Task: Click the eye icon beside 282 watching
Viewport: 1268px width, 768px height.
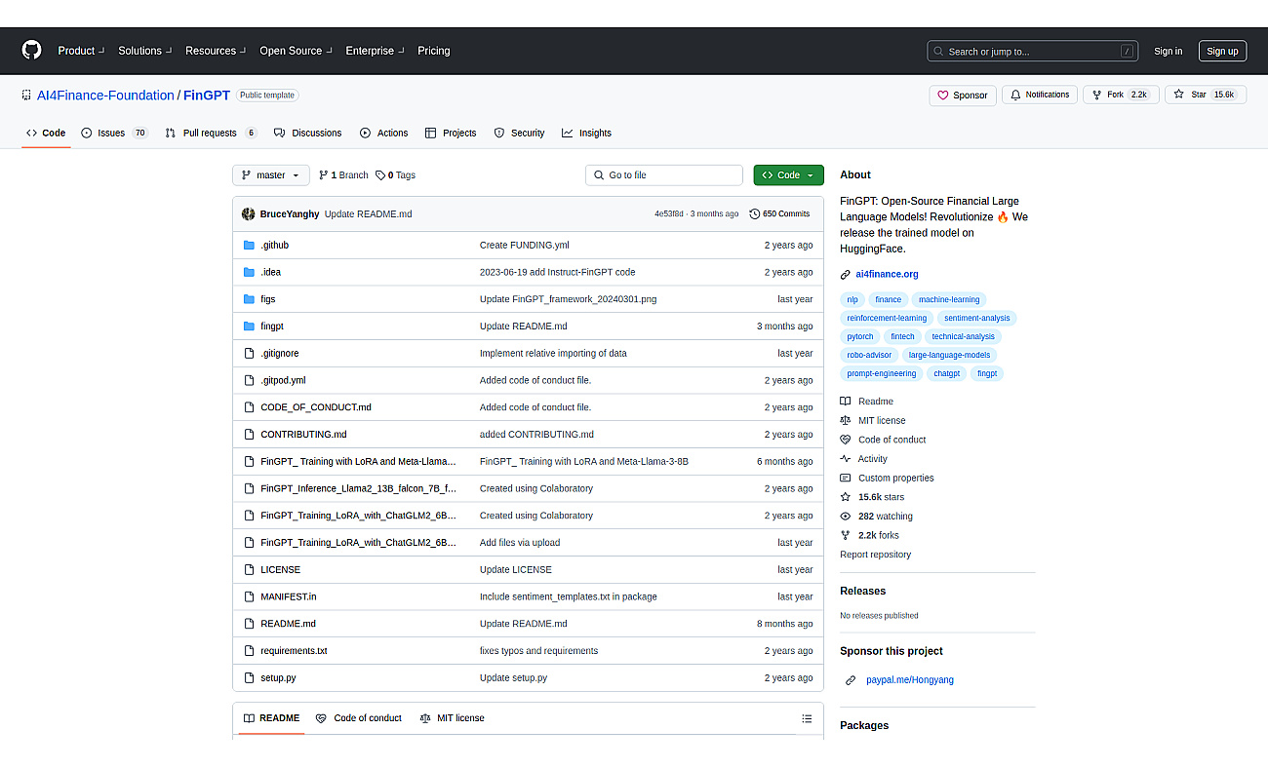Action: (x=846, y=517)
